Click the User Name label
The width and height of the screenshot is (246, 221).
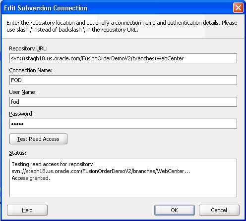pyautogui.click(x=23, y=92)
